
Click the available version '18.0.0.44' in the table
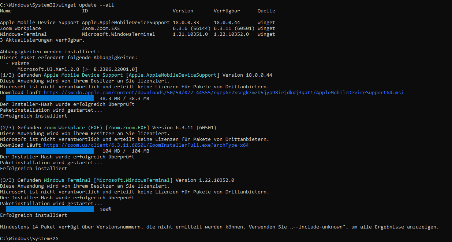click(227, 23)
